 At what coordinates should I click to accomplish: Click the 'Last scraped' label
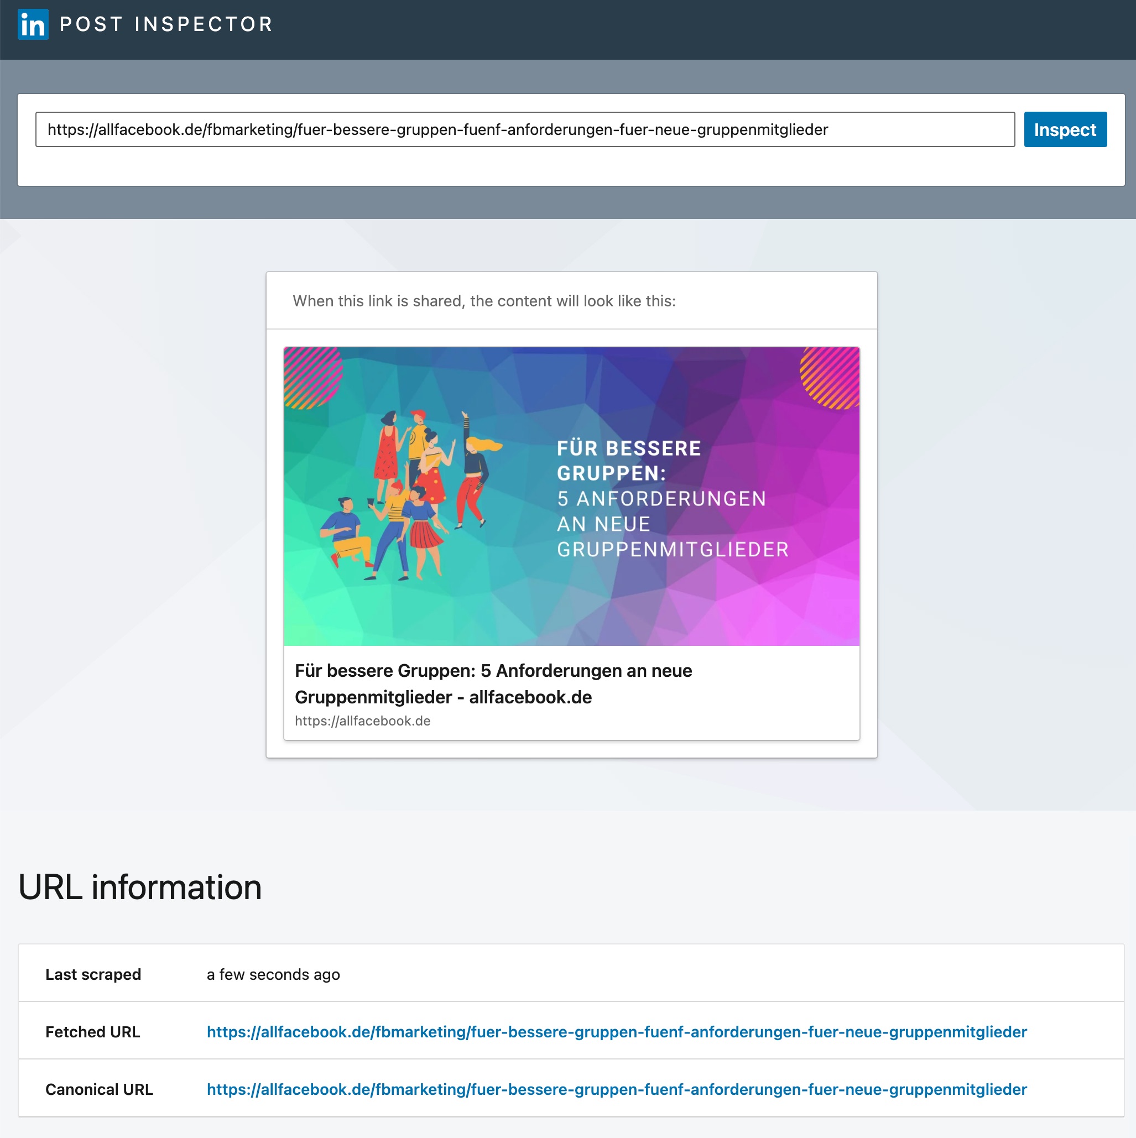[x=93, y=975]
